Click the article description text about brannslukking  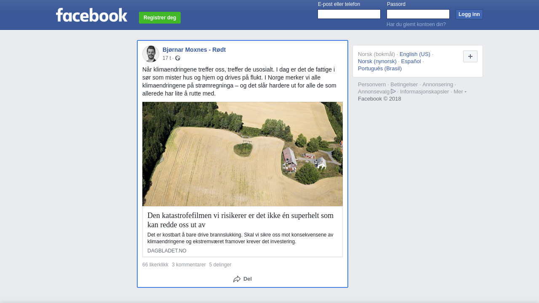[240, 238]
